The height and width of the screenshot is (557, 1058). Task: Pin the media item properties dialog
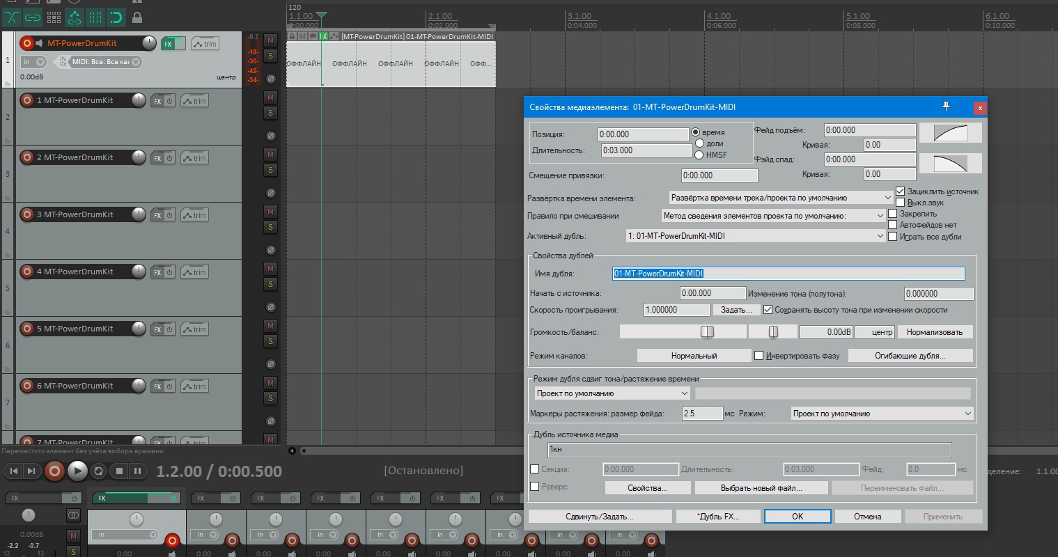point(946,107)
